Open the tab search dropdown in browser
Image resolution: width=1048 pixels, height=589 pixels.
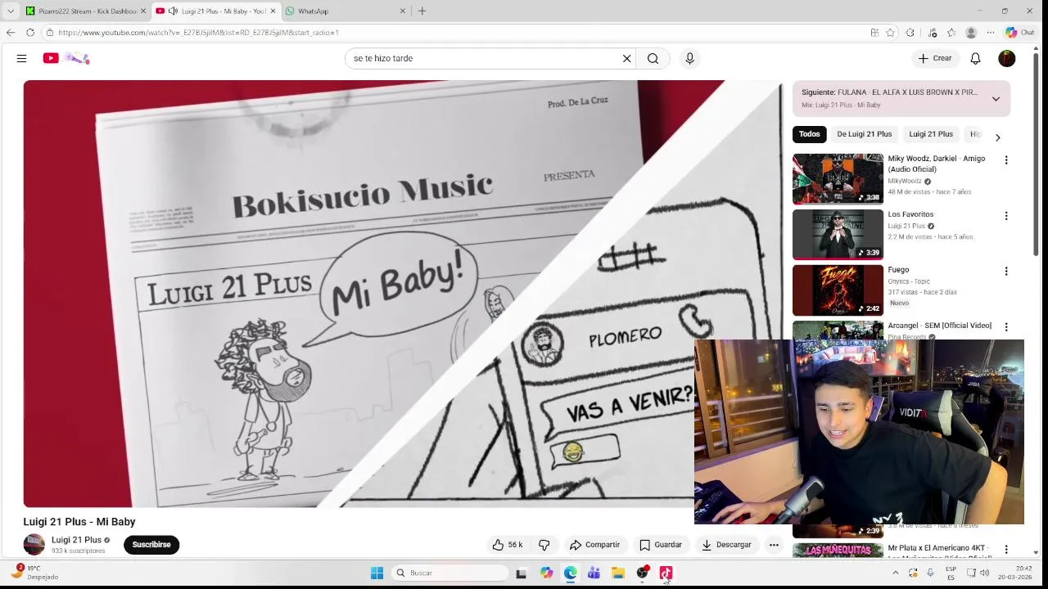pyautogui.click(x=10, y=11)
